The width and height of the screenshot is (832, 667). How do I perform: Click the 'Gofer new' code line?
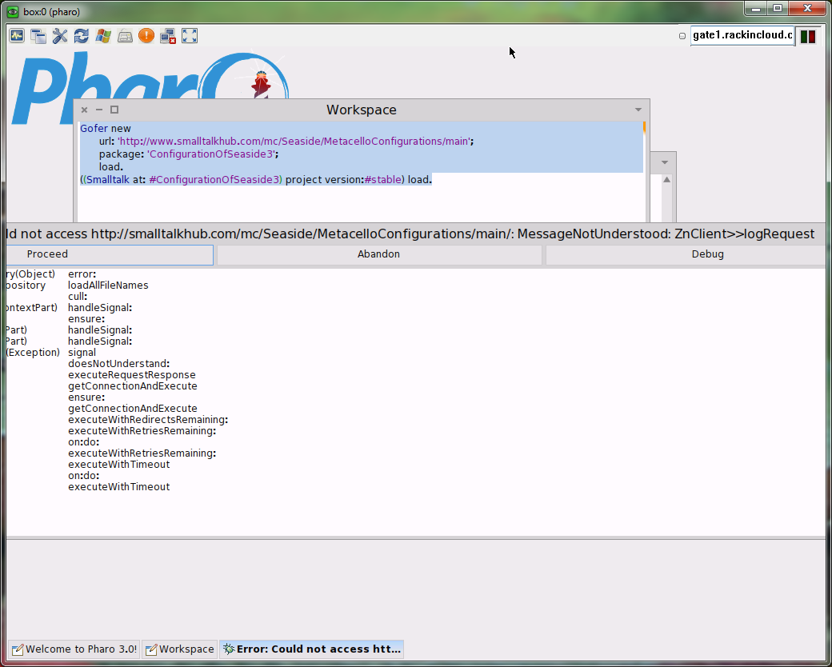pos(105,129)
